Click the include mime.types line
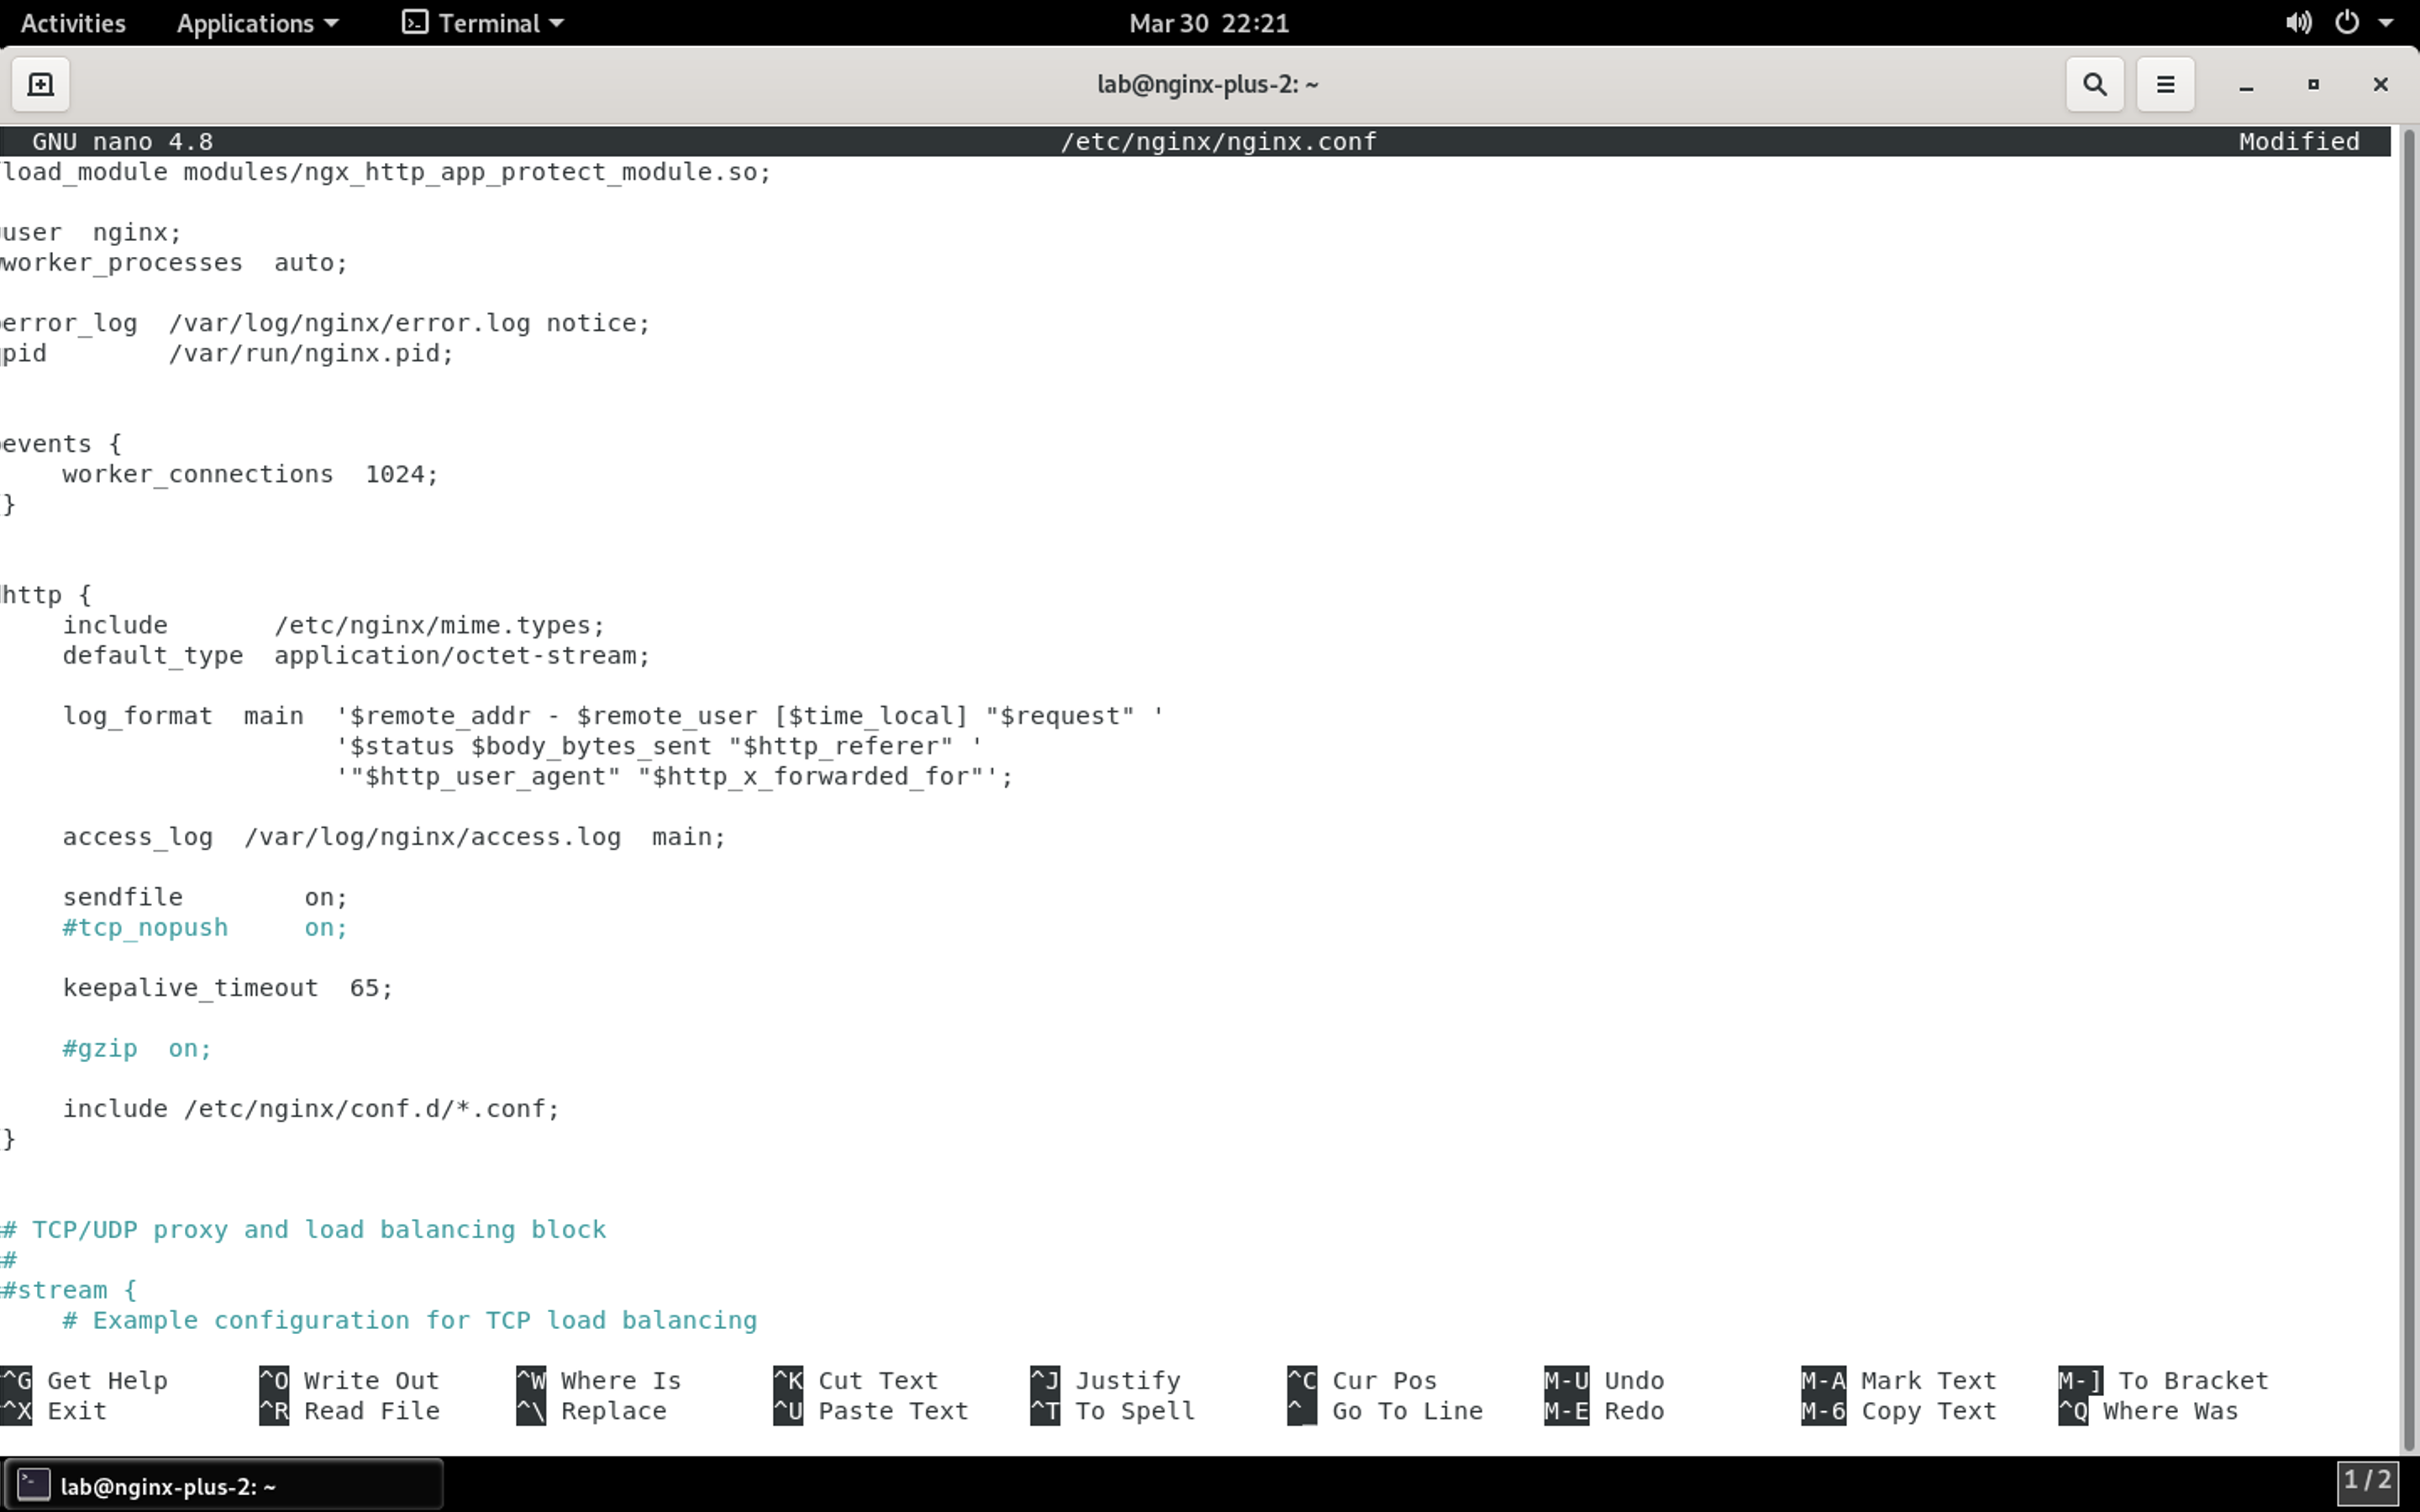Image resolution: width=2420 pixels, height=1512 pixels. click(334, 625)
